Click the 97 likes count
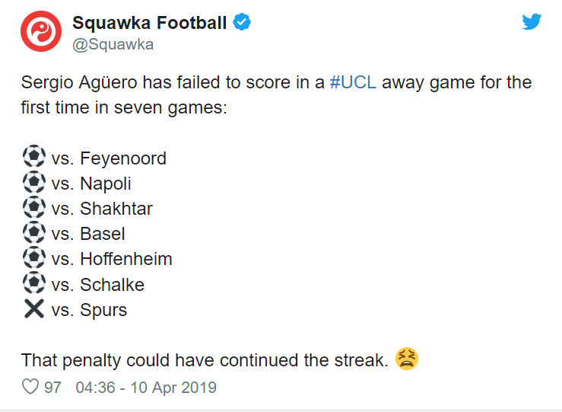This screenshot has height=412, width=562. 52,388
